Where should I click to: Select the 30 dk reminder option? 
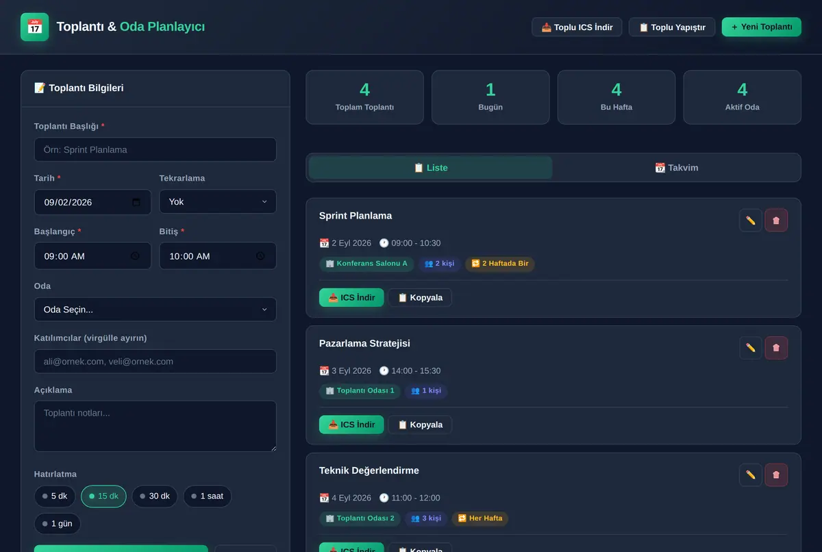coord(155,497)
